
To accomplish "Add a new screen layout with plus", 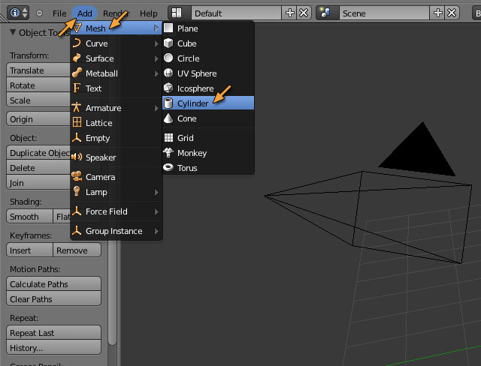I will click(x=290, y=13).
